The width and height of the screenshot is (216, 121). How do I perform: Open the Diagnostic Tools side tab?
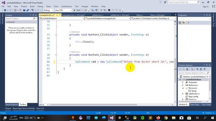tap(214, 20)
